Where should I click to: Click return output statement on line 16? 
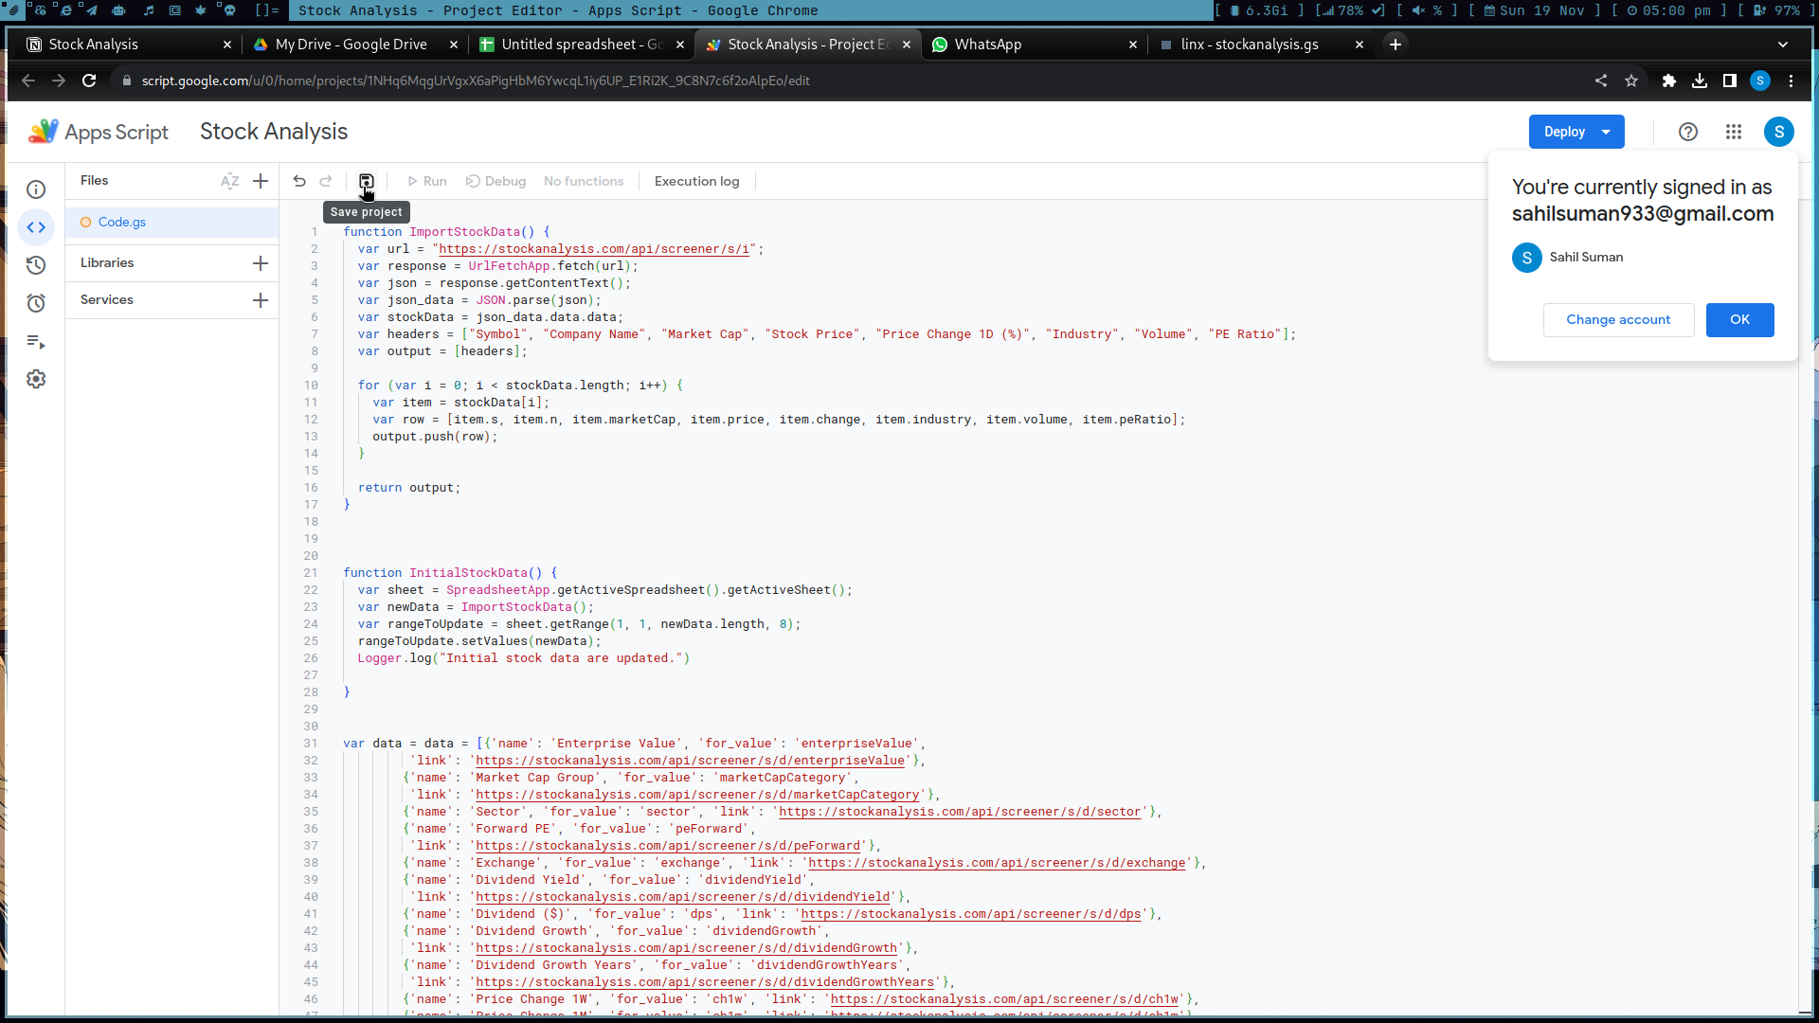[409, 488]
